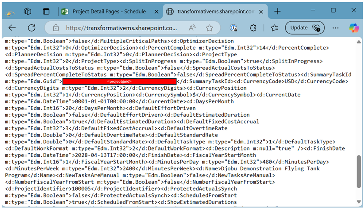Click the text 'd:SummaryTaskId' closing tag

pos(205,81)
